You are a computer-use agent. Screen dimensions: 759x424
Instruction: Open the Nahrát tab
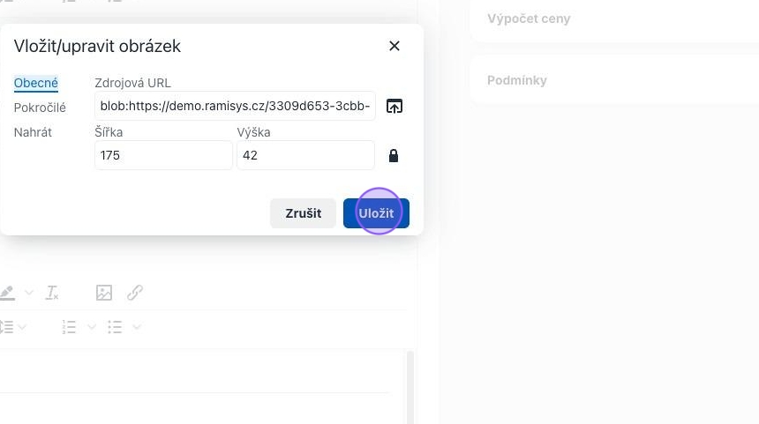33,132
